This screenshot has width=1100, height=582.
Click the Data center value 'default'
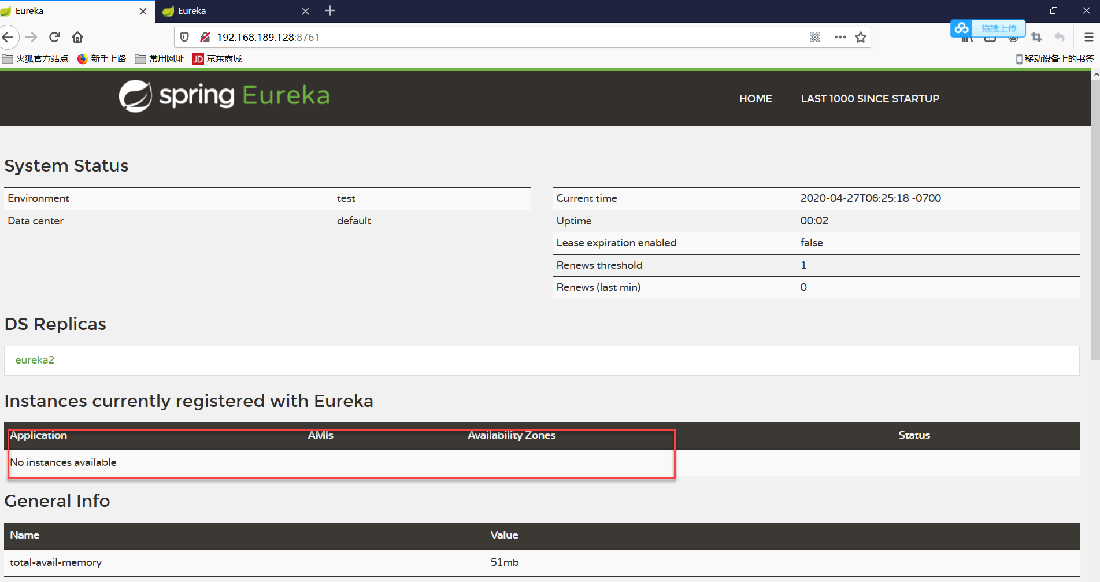point(354,221)
